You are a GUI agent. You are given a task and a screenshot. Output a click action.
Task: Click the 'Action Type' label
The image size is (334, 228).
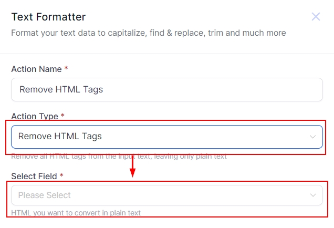pos(35,116)
